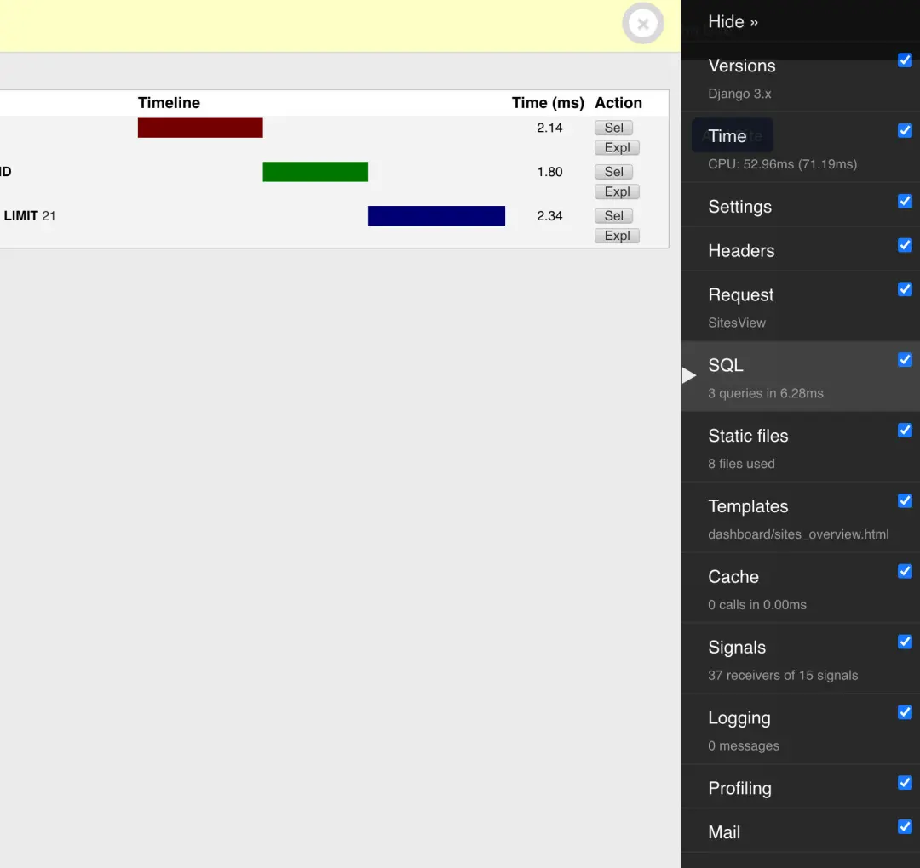Click Expl for the 2.14 ms query

point(617,148)
